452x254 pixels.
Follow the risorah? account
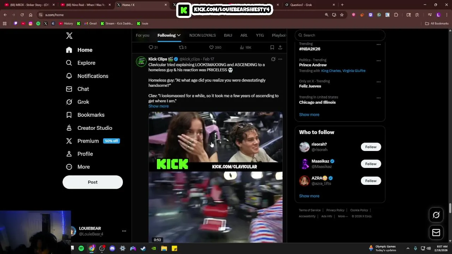click(371, 147)
